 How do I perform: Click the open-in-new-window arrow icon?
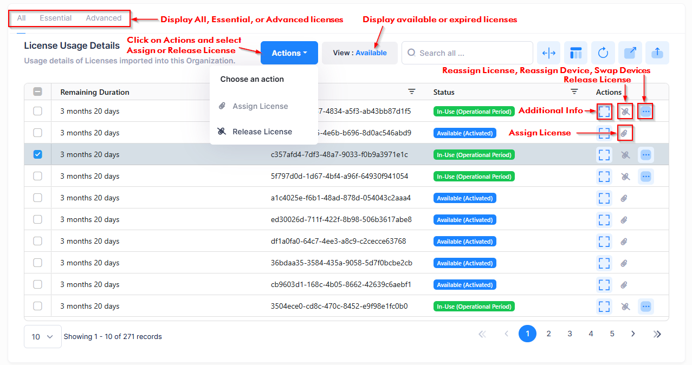click(630, 53)
